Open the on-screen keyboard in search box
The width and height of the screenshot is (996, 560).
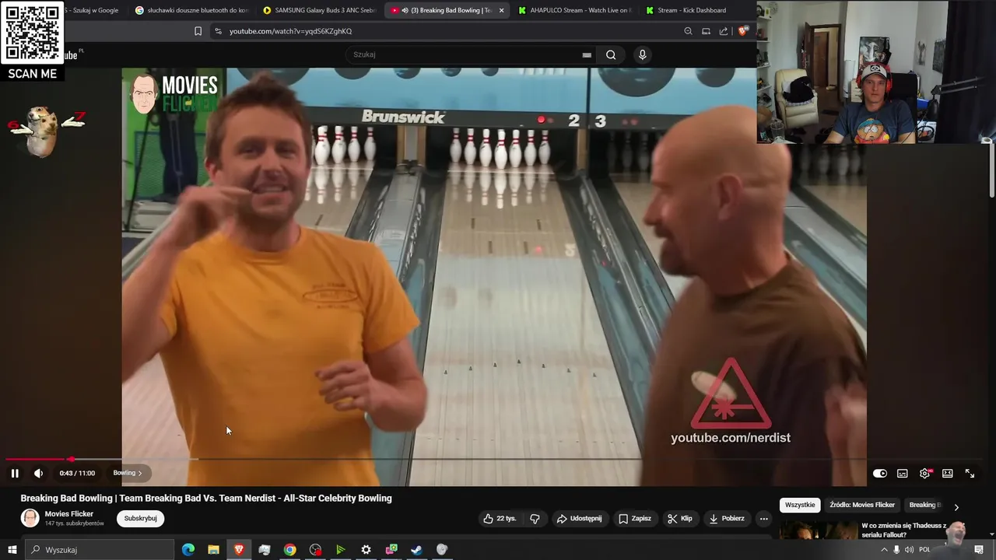click(x=587, y=55)
